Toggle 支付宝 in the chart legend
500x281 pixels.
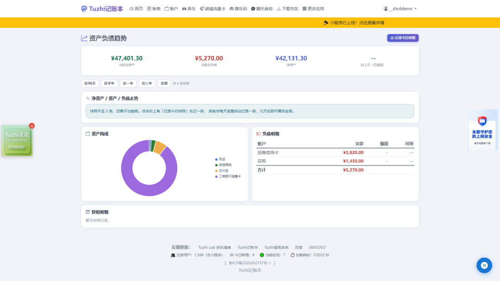[x=222, y=171]
